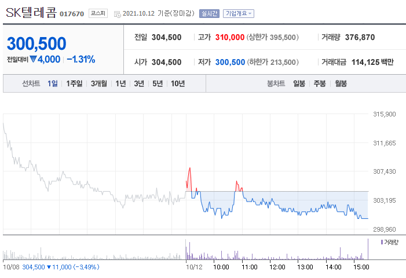Click the 307,430 y-axis label
This screenshot has width=406, height=278.
coord(385,171)
